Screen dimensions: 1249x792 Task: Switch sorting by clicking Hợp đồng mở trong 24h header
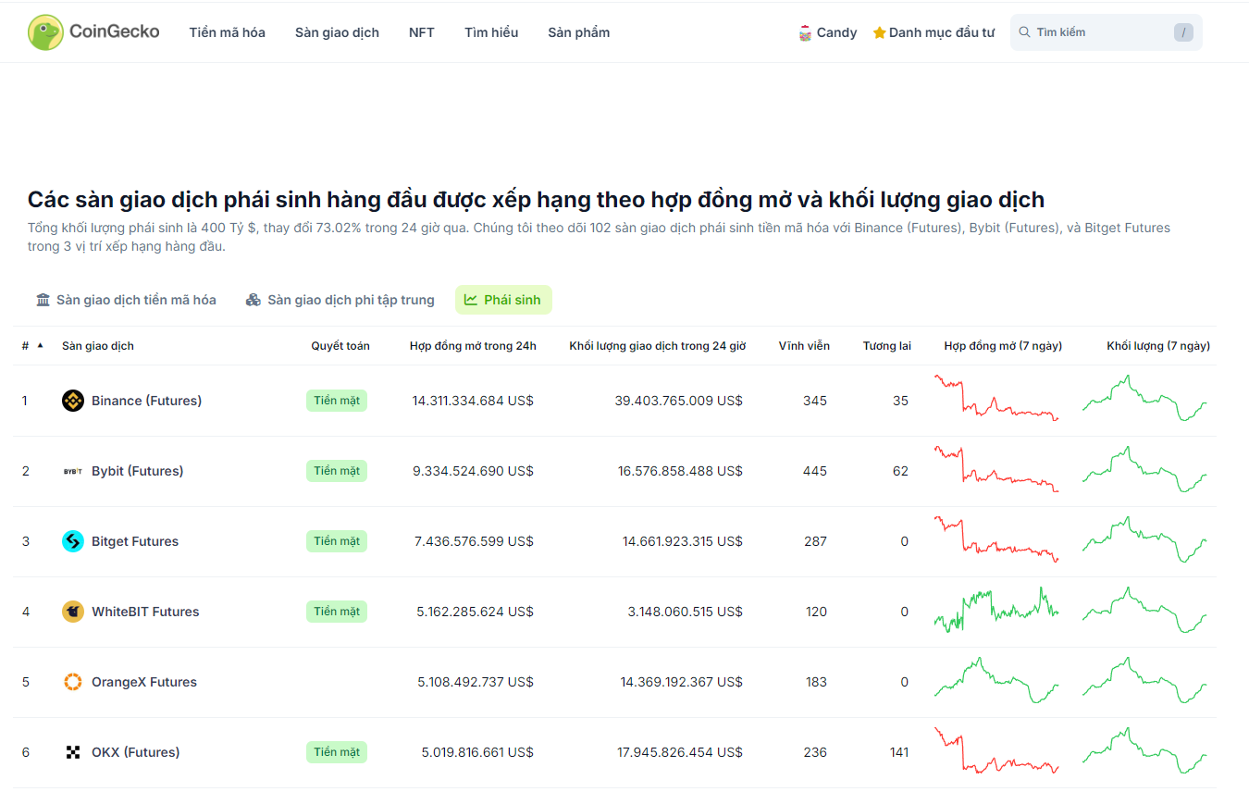click(x=474, y=345)
